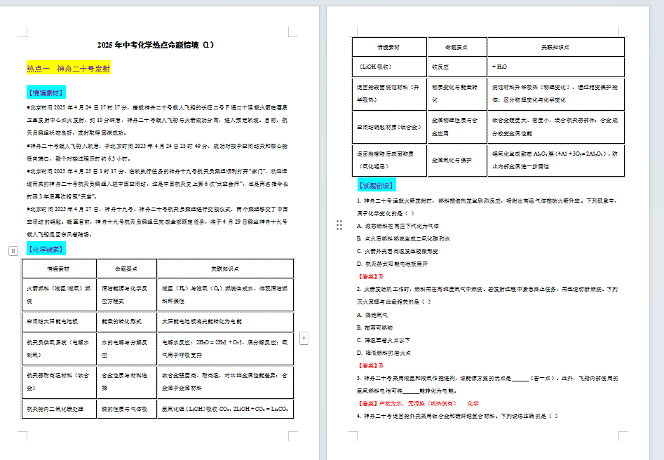Select the 关联知识点 header cell on right page
This screenshot has width=664, height=460.
pyautogui.click(x=555, y=47)
